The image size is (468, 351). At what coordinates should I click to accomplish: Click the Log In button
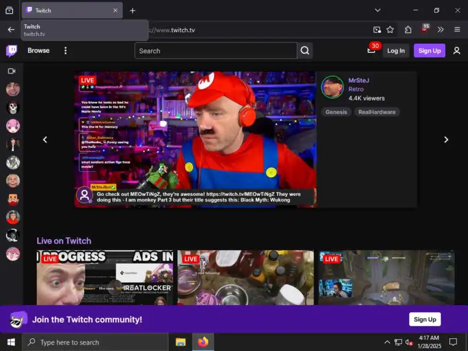(396, 51)
